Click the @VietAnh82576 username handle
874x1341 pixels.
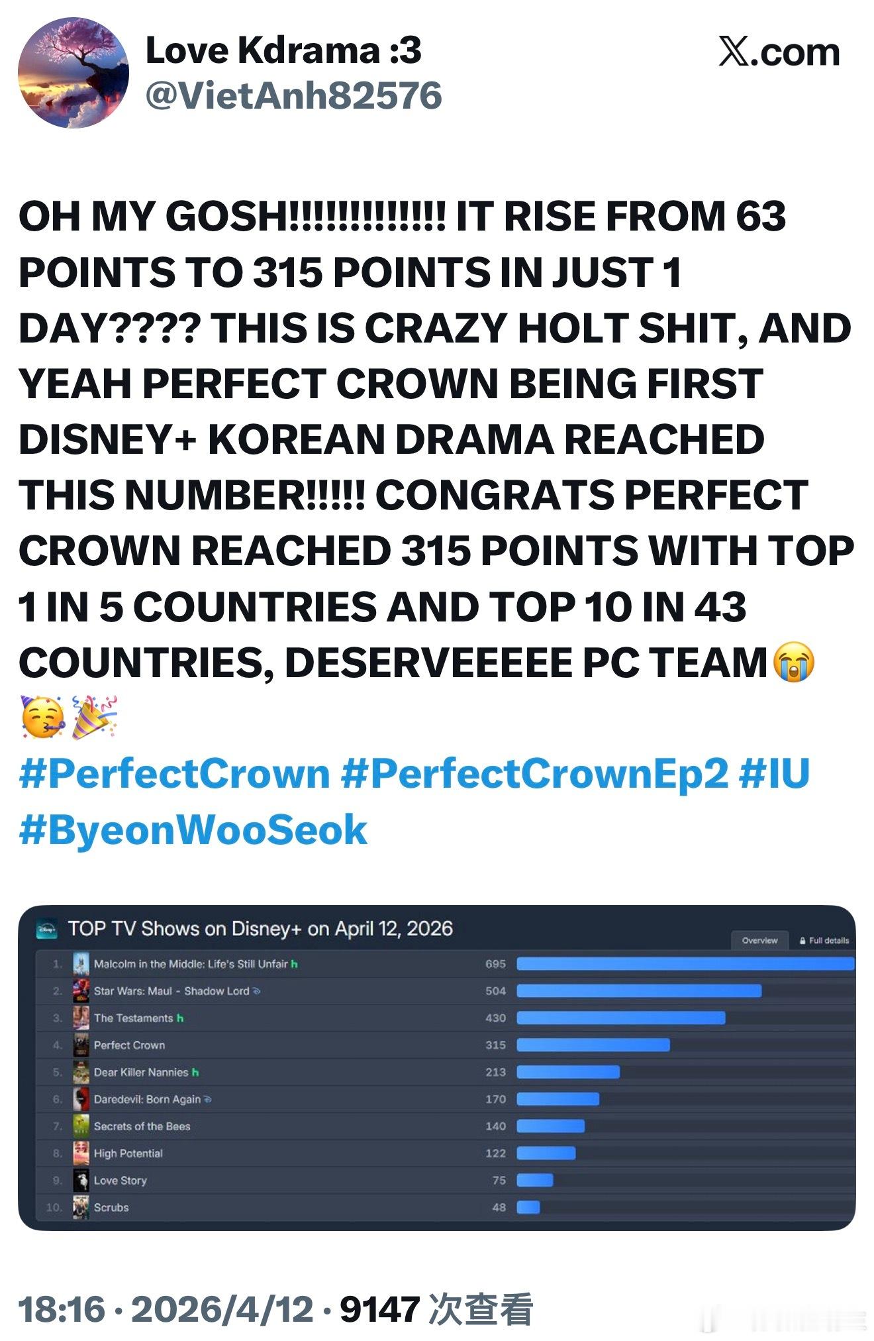click(293, 95)
